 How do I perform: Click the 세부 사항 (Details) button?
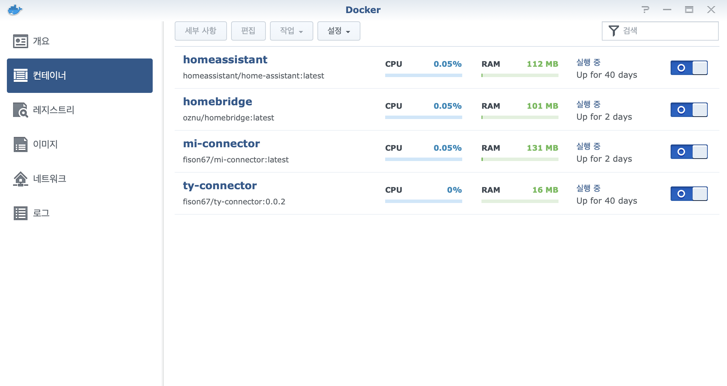point(200,31)
